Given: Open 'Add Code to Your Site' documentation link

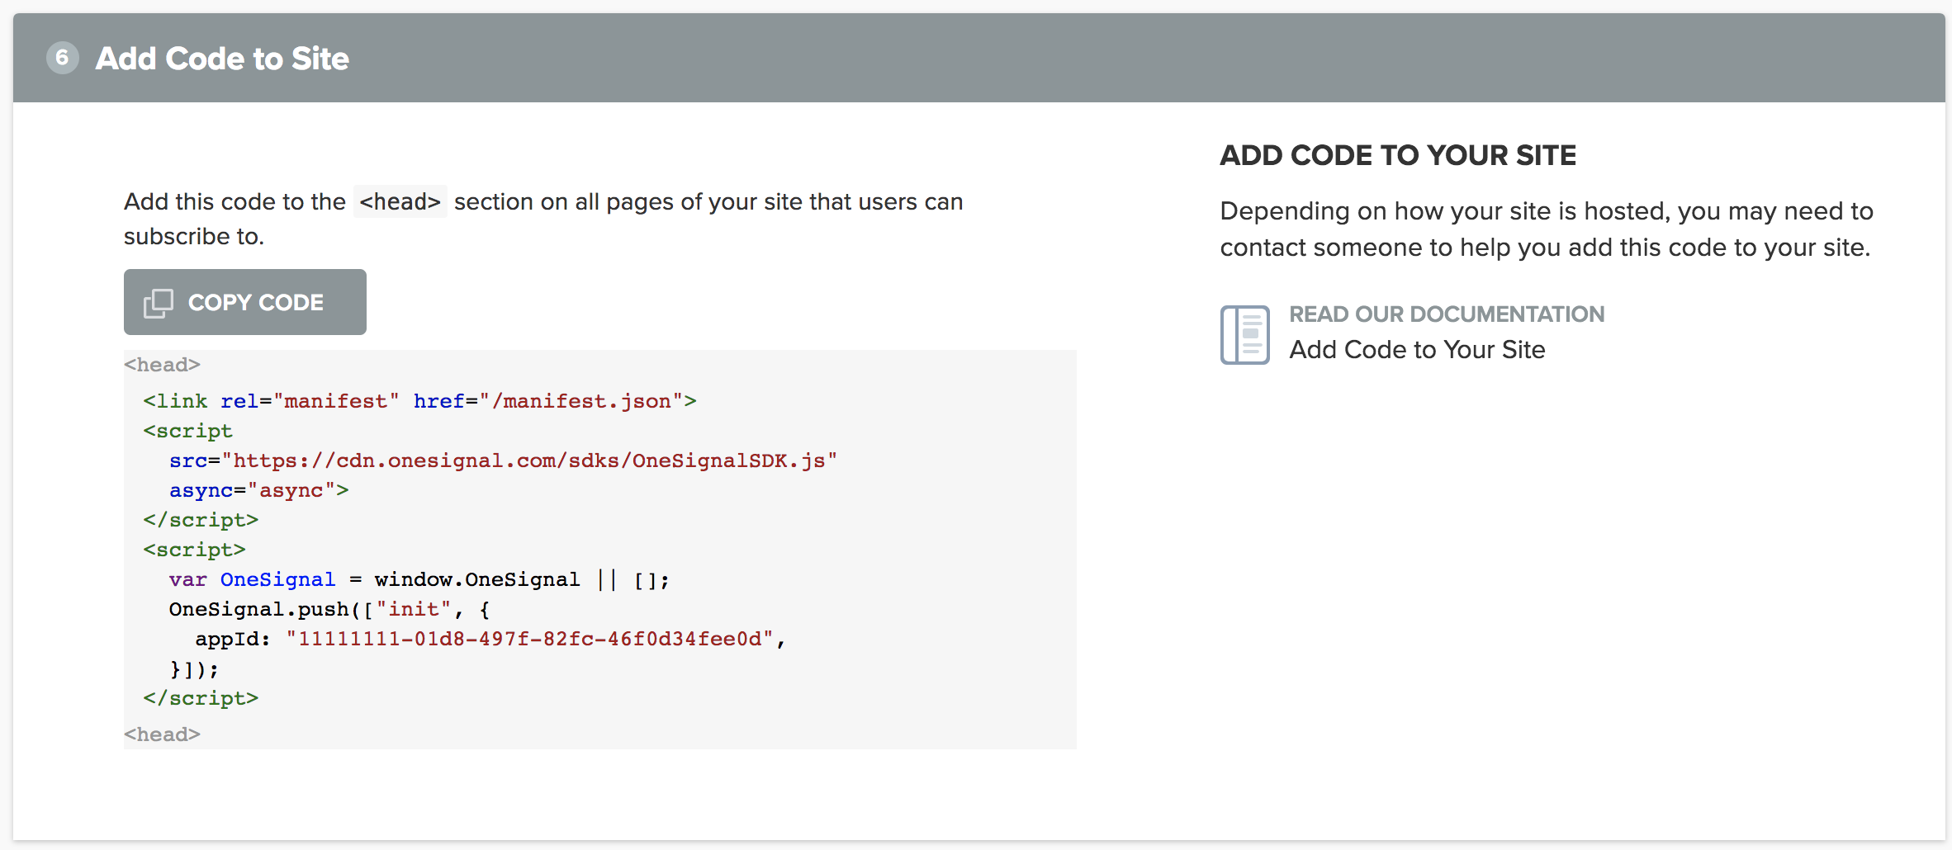Looking at the screenshot, I should click(x=1417, y=350).
